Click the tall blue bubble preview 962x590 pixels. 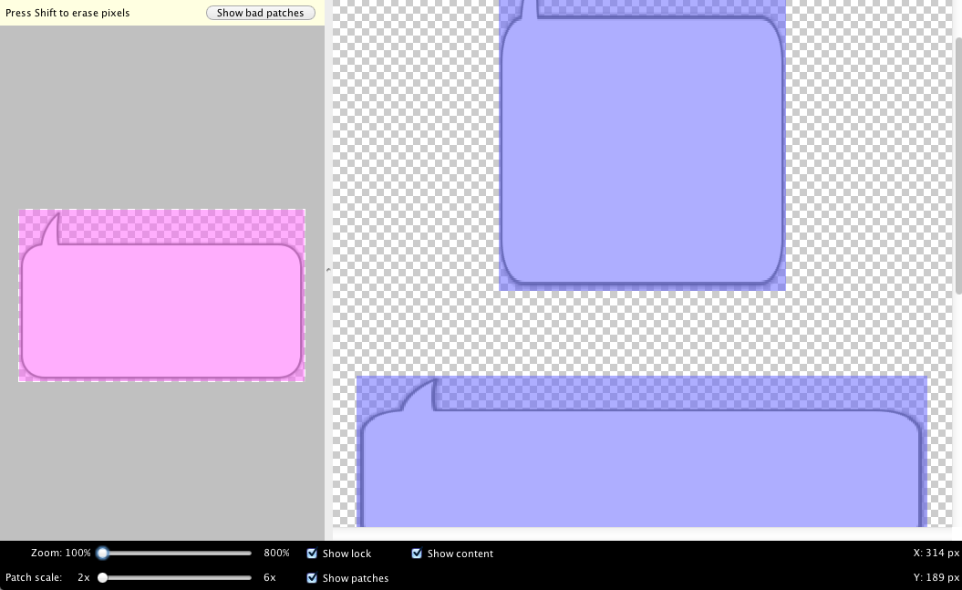(x=642, y=145)
